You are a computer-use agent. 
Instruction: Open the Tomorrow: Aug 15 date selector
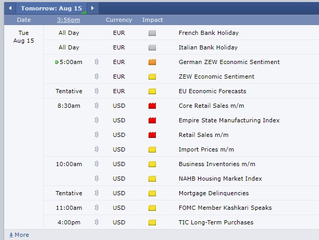click(x=52, y=8)
